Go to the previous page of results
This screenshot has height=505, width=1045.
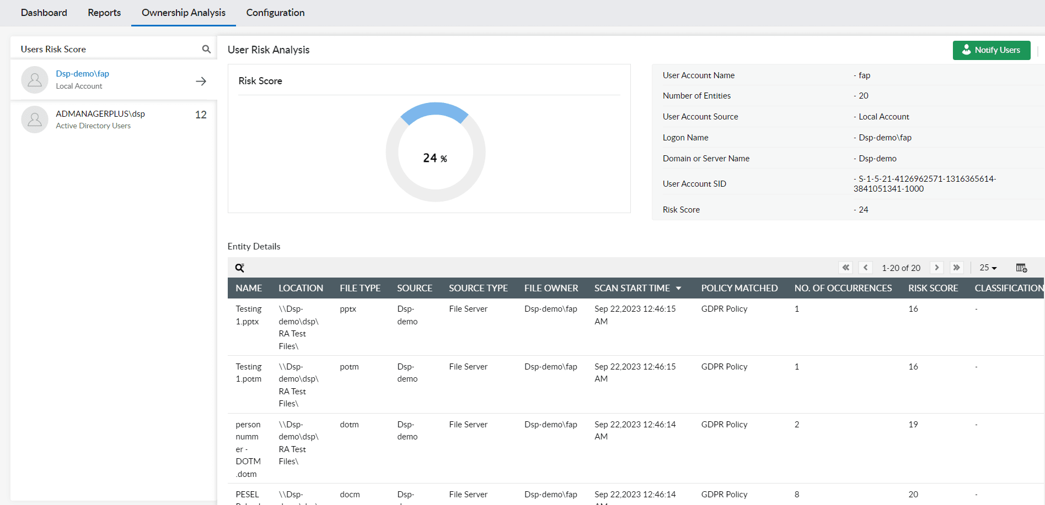[x=865, y=268]
